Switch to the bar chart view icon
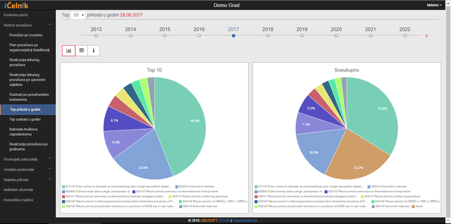 [x=69, y=50]
